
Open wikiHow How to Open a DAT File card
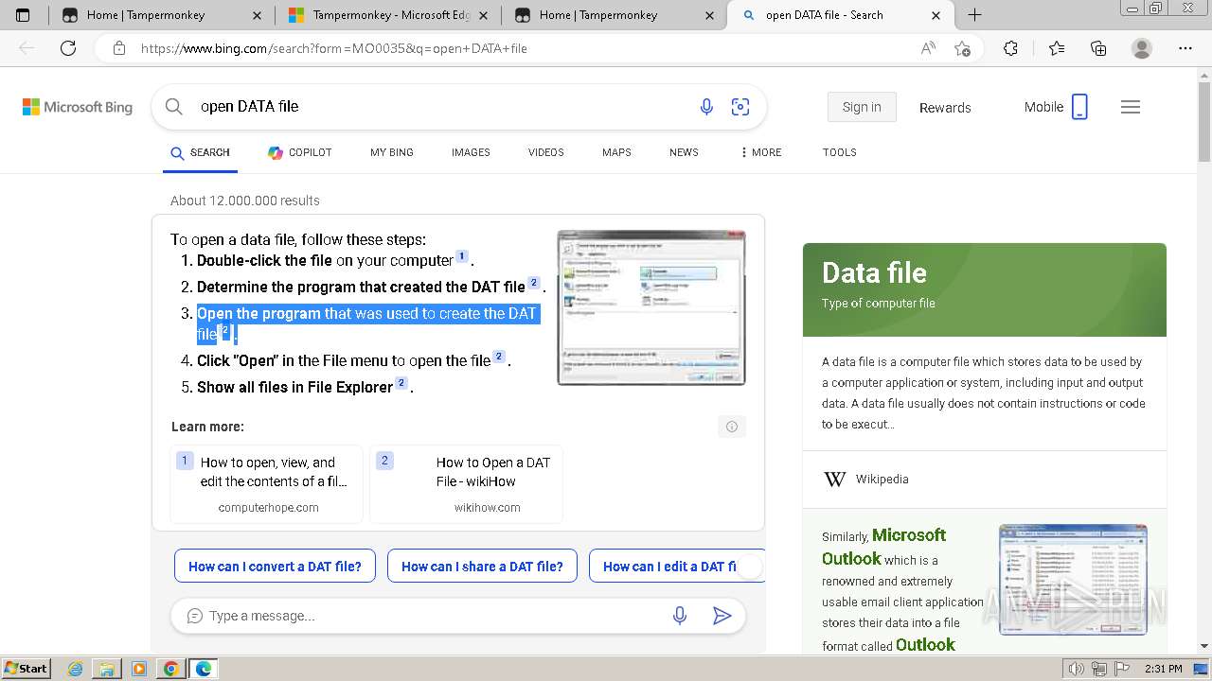(466, 484)
